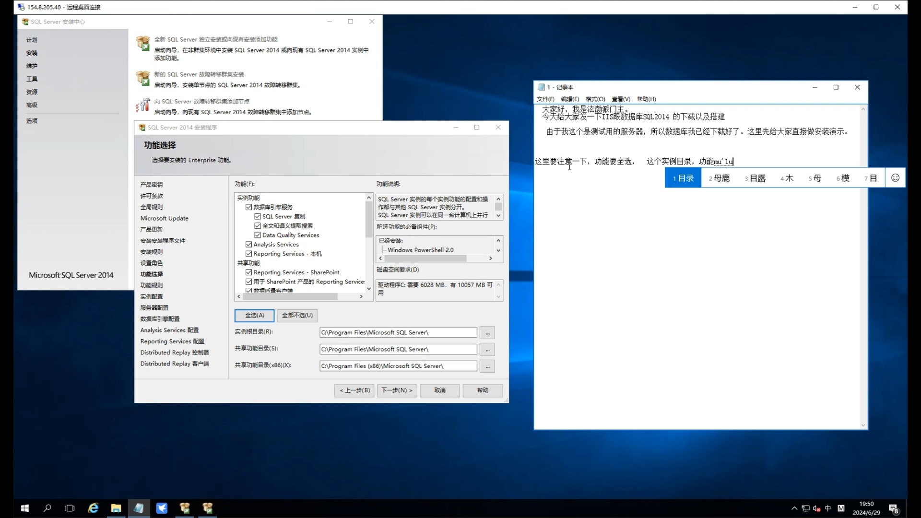Browse for instance root directory

pyautogui.click(x=487, y=332)
